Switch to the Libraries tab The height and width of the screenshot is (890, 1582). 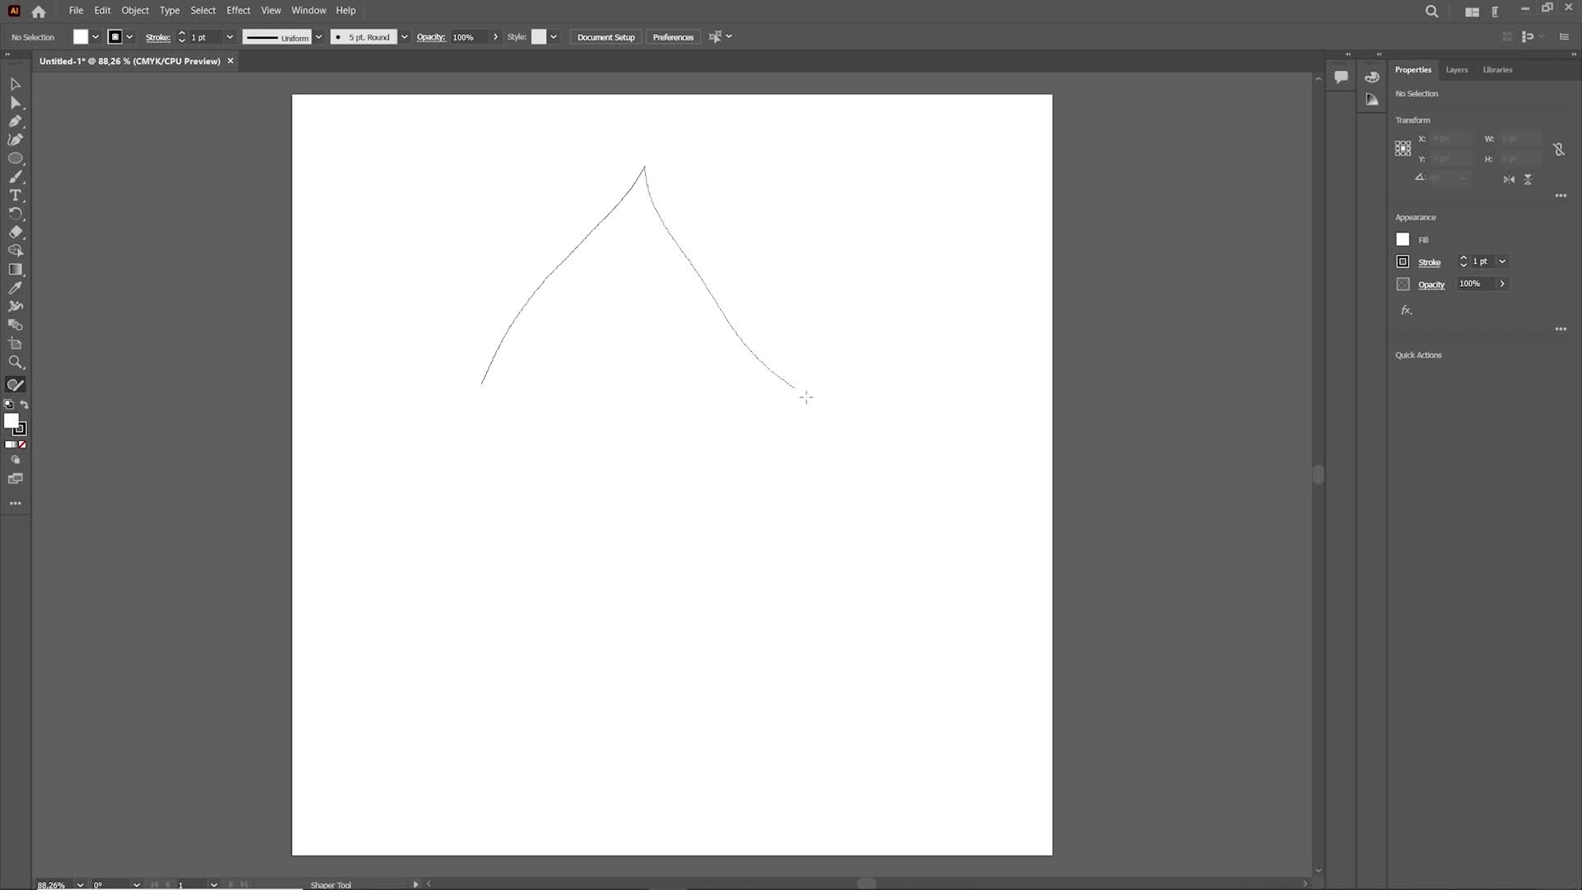(1497, 70)
